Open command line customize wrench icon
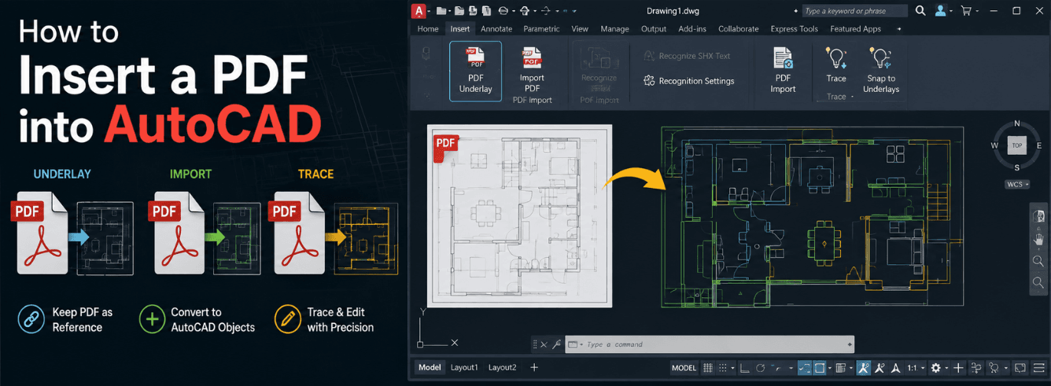The image size is (1051, 386). tap(556, 344)
